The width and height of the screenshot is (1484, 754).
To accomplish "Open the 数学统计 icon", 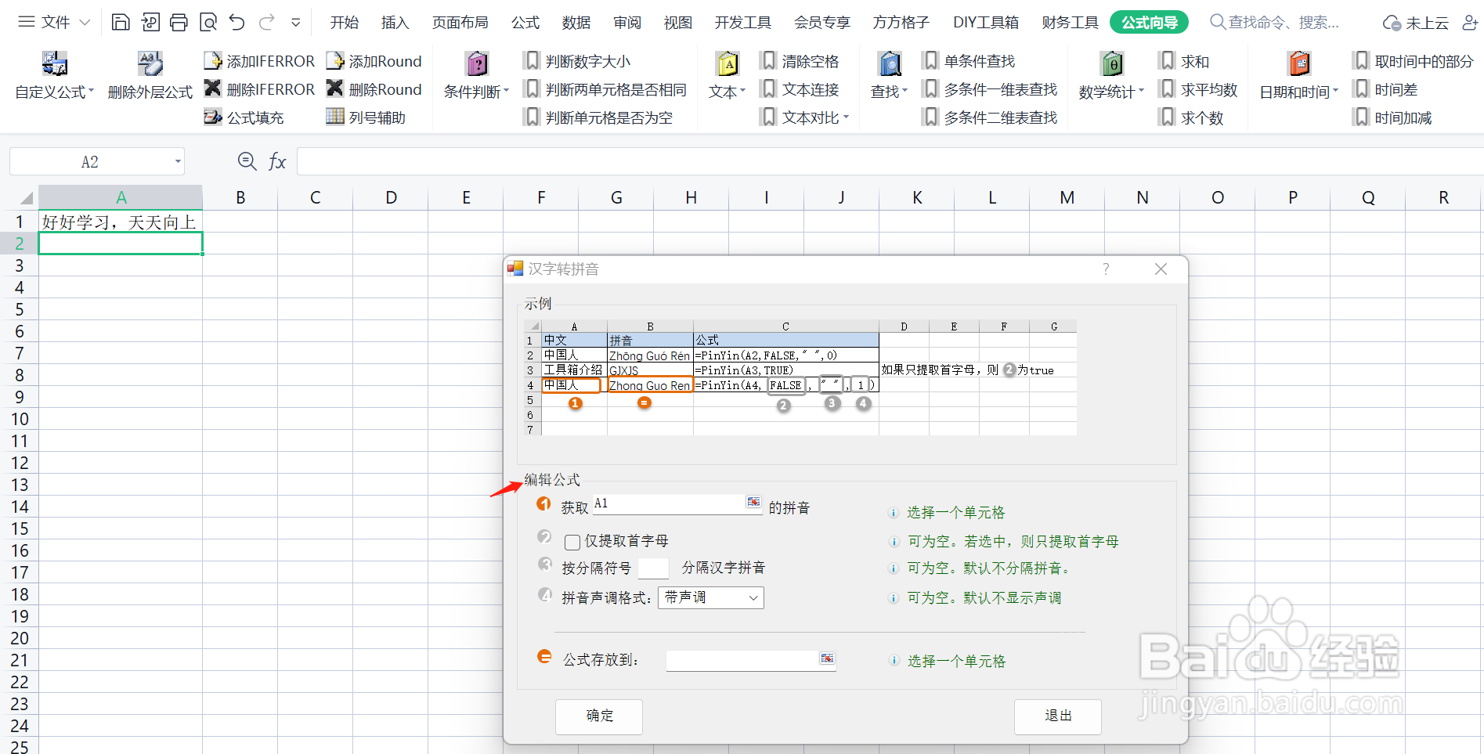I will click(x=1111, y=75).
